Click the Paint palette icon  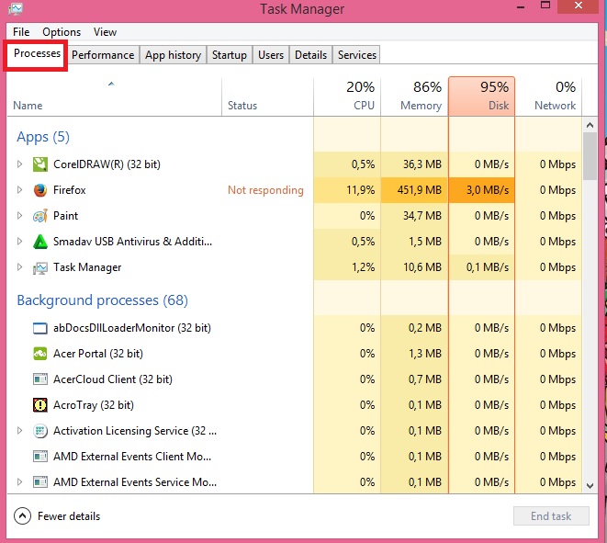[40, 216]
